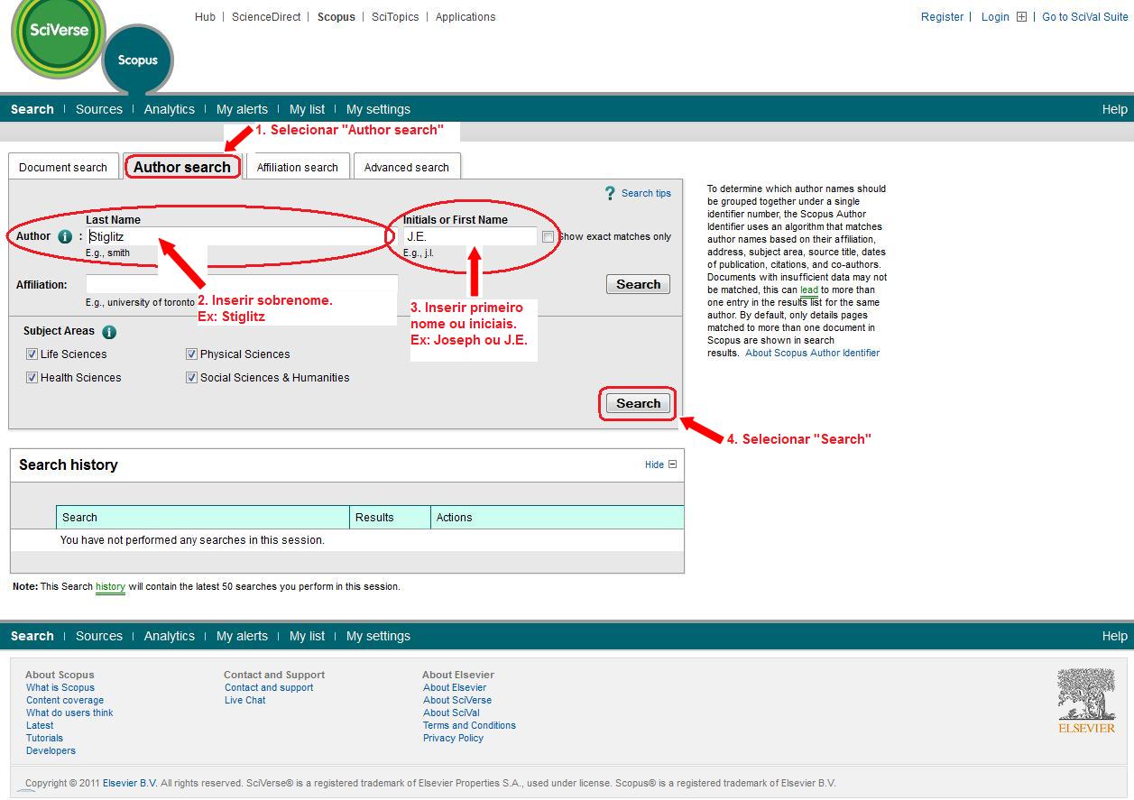
Task: Go to ScienceDirect from the header
Action: (266, 16)
